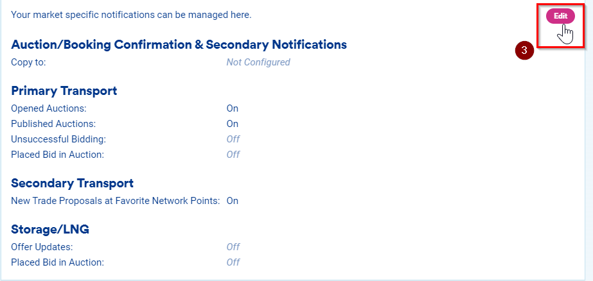This screenshot has width=593, height=281.
Task: Click New Trade Proposals at Favorite Network Points
Action: [x=116, y=201]
